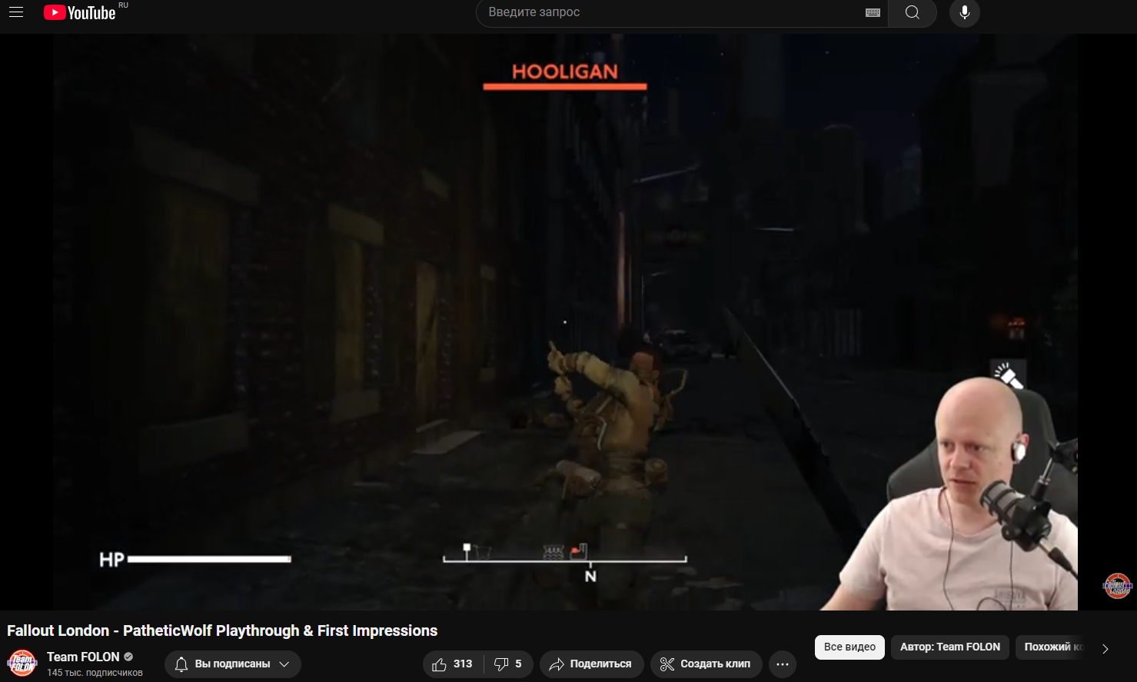Open the YouTube hamburger guide menu
1137x682 pixels.
click(x=16, y=12)
